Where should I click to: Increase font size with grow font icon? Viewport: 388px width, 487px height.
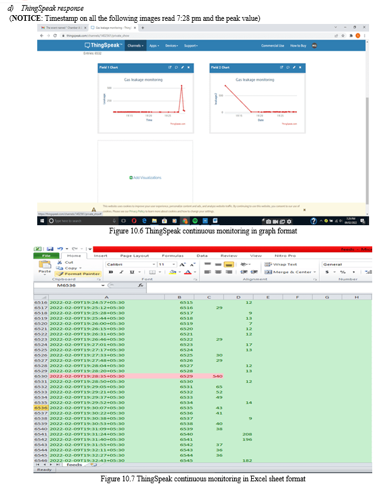182,264
